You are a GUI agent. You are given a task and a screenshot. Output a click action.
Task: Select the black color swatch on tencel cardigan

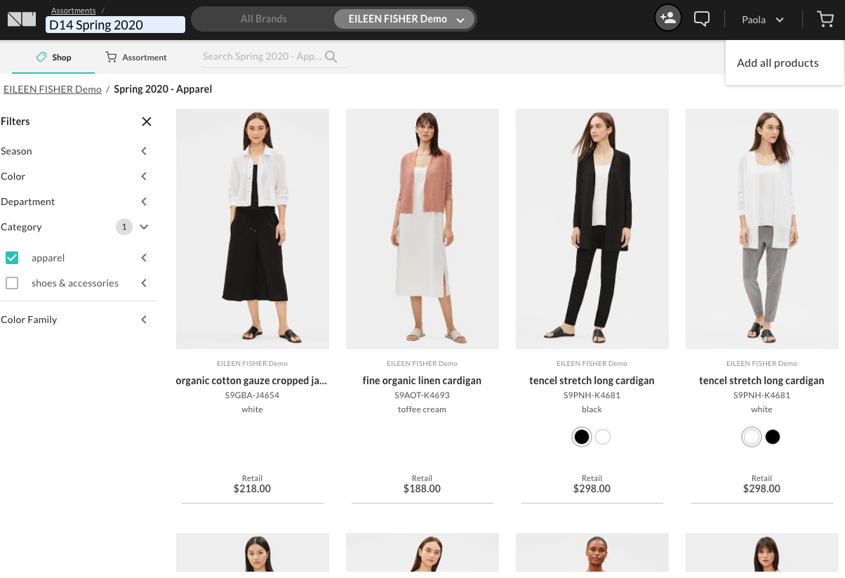pyautogui.click(x=582, y=436)
